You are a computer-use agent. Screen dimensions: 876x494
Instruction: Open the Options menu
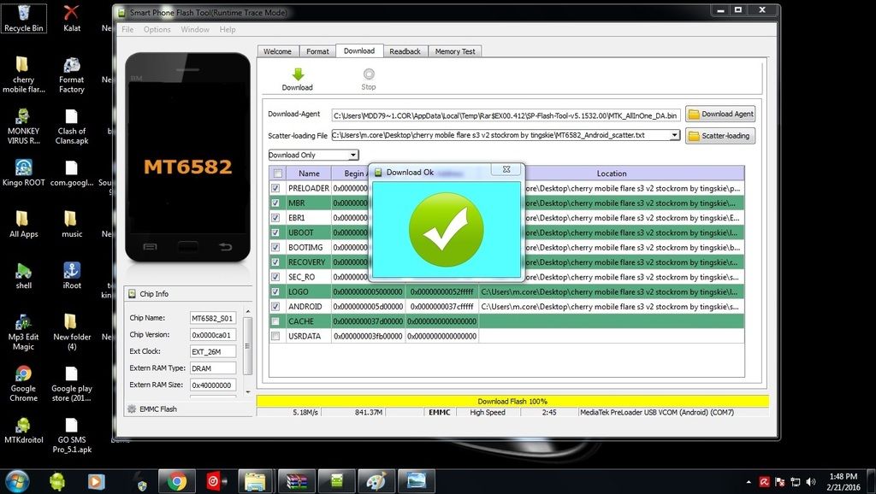pyautogui.click(x=157, y=29)
